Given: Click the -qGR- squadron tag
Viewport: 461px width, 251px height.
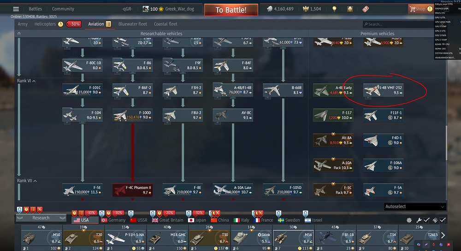Looking at the screenshot, I should 127,9.
